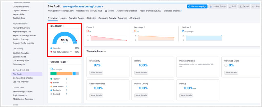This screenshot has width=262, height=107.
Task: Open the goldwavesbenagil.com domain dropdown
Action: pyautogui.click(x=102, y=6)
